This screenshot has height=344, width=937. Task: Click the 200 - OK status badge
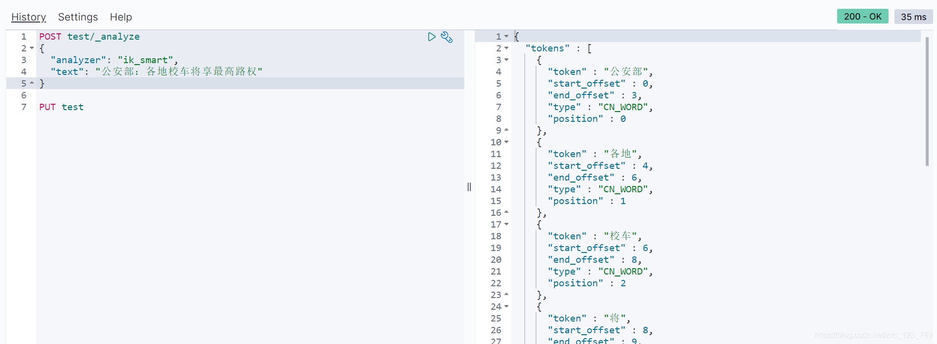click(863, 16)
